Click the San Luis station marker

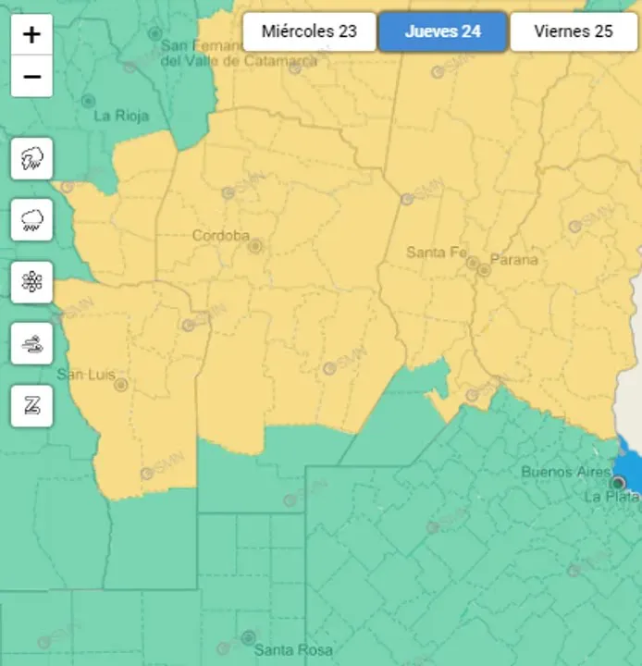click(x=120, y=385)
